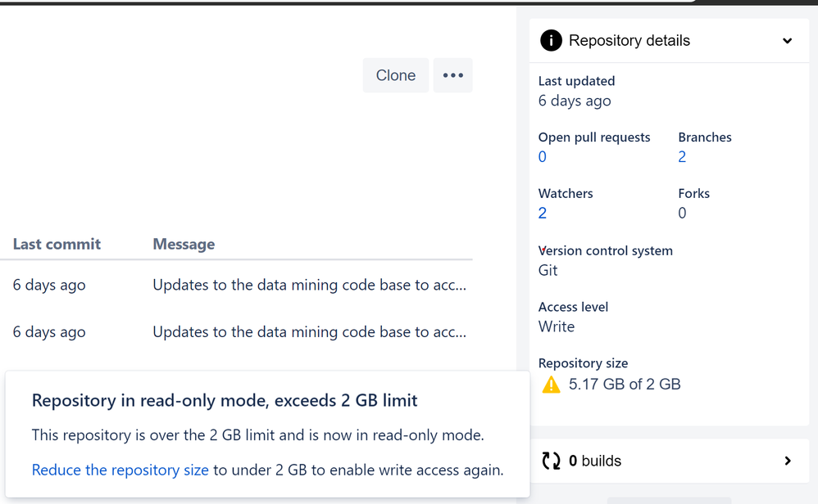This screenshot has width=818, height=504.
Task: Click the Clone button
Action: pyautogui.click(x=395, y=74)
